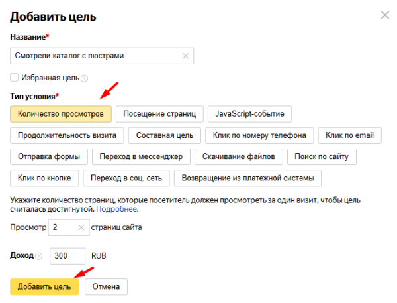This screenshot has height=303, width=397.
Task: Clear the goal name field text
Action: coord(186,56)
